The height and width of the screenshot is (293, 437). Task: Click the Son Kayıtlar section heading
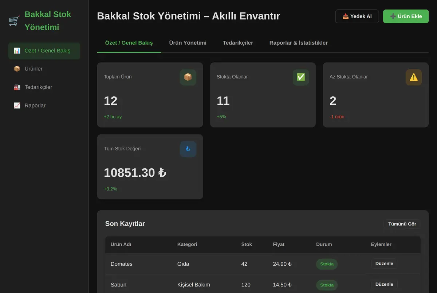click(125, 224)
